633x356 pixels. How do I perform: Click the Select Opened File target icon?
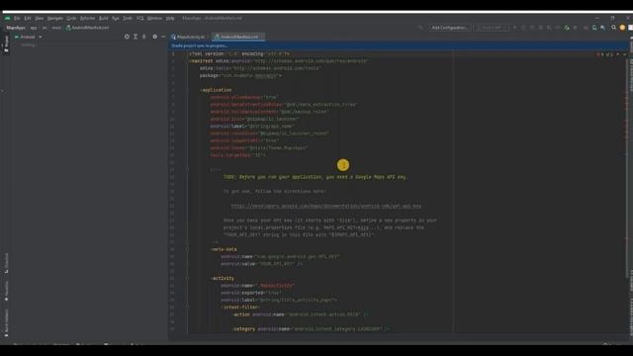point(127,37)
